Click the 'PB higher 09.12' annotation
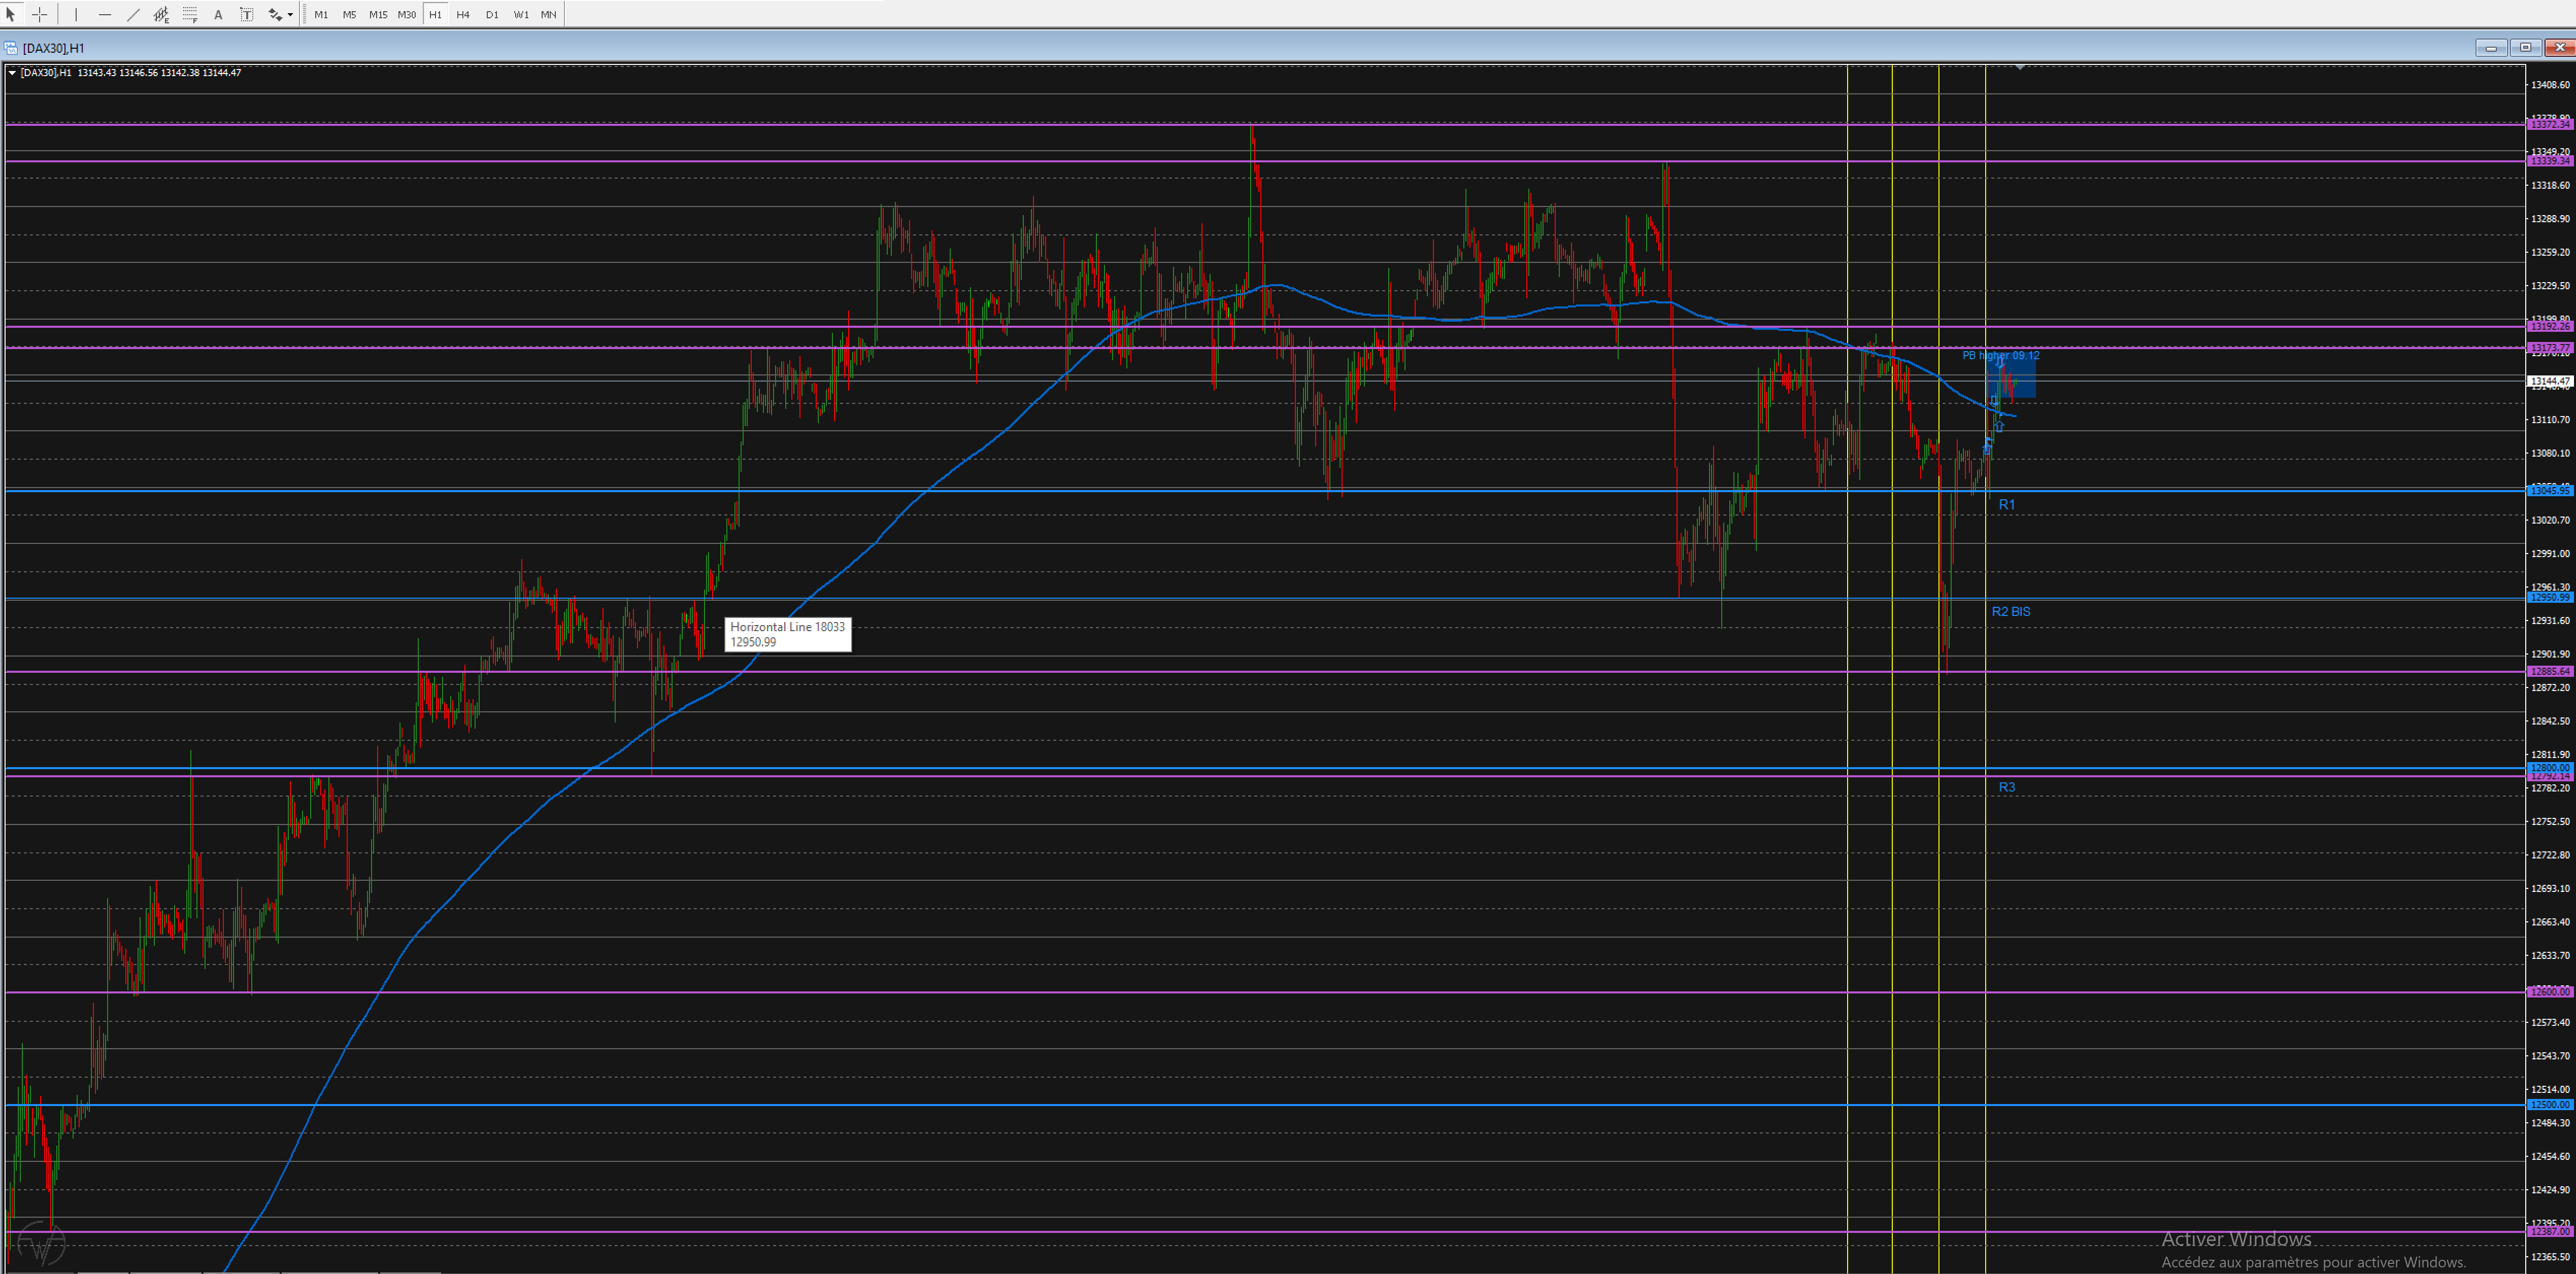This screenshot has height=1274, width=2576. (x=2000, y=356)
